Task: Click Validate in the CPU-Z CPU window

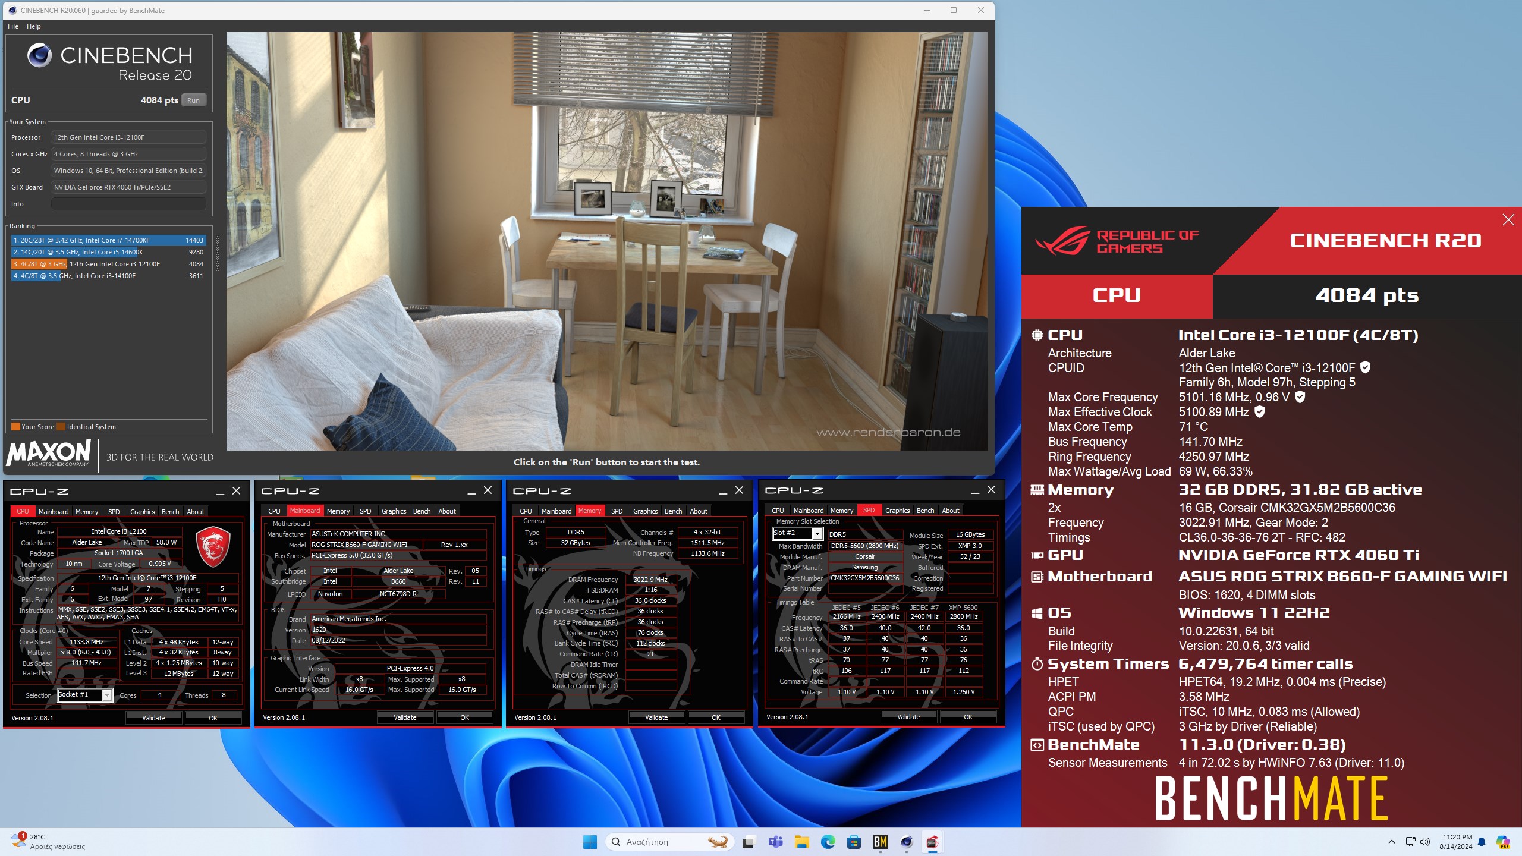Action: 153,718
